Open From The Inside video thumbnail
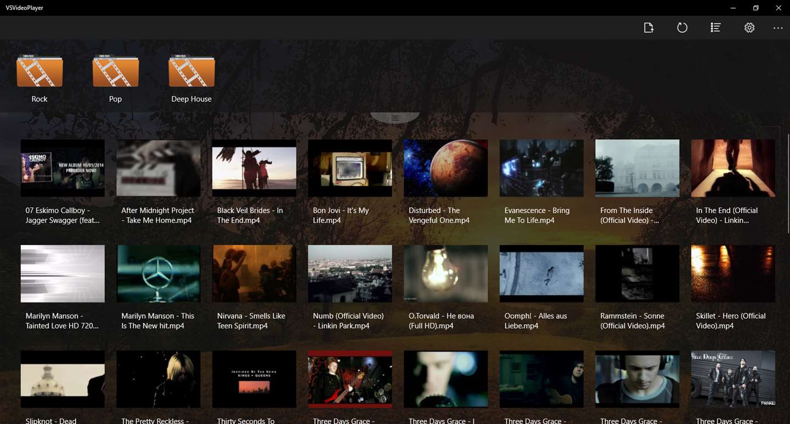Viewport: 790px width, 424px height. [637, 168]
